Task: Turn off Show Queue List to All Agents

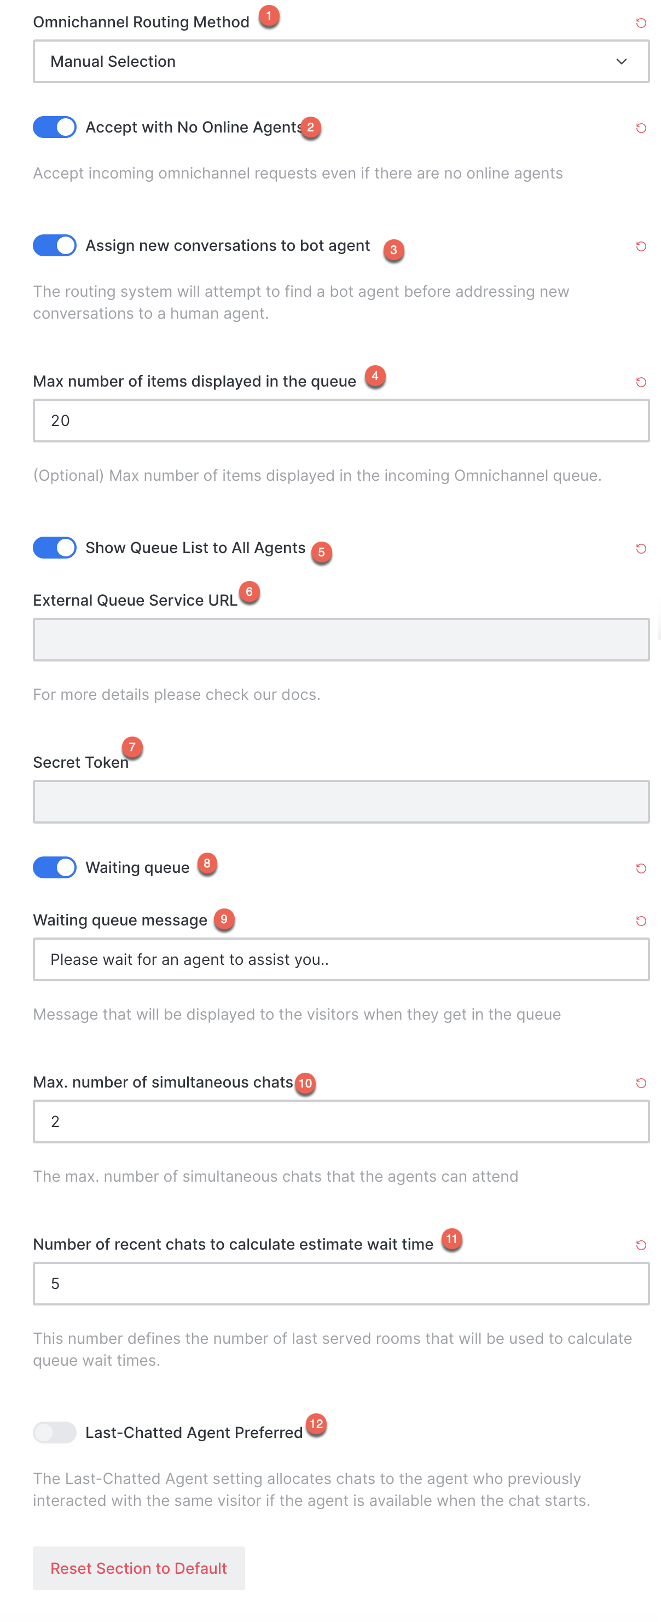Action: [x=55, y=547]
